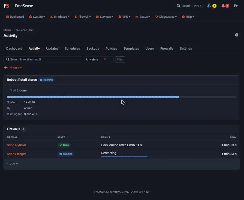Click the Status breadcrumb

coord(7,30)
